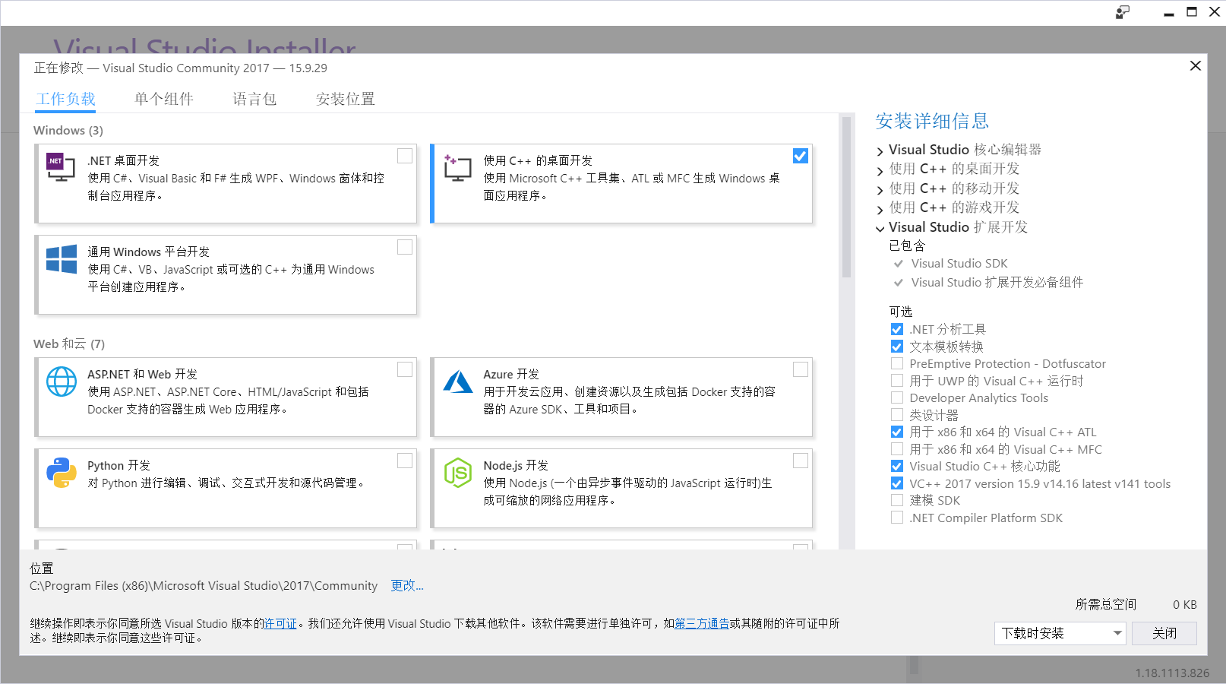
Task: Check the Azure 开发 workload checkbox
Action: 801,369
